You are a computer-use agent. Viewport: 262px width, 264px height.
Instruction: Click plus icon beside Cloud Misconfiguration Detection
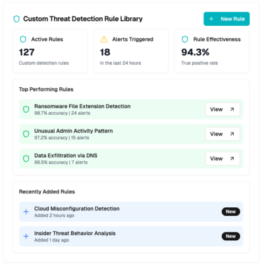(x=26, y=212)
